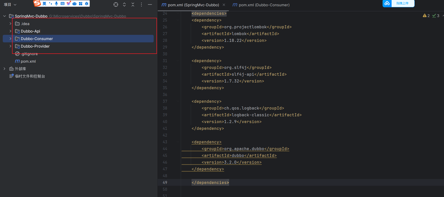444x197 pixels.
Task: Click the org.projectlombok groupId line
Action: (x=247, y=27)
